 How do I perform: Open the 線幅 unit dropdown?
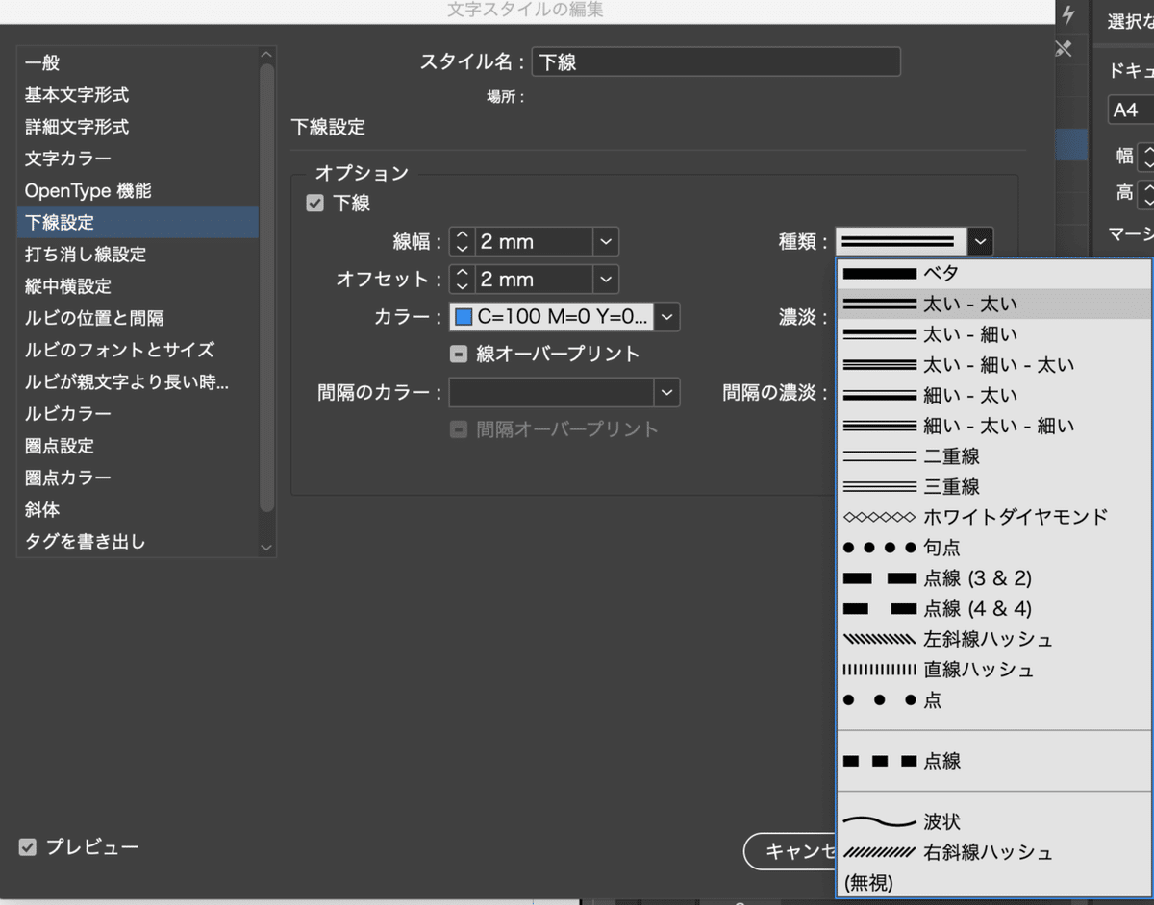click(x=605, y=241)
